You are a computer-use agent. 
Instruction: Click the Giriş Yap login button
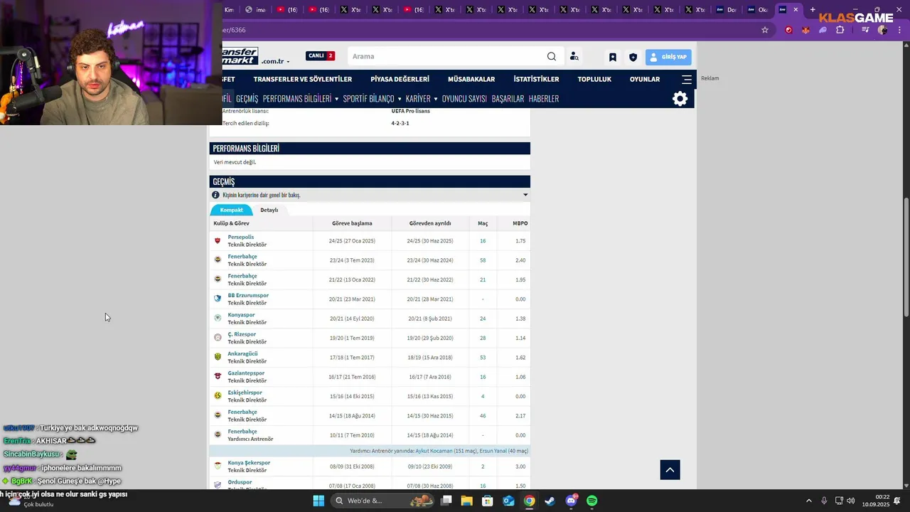coord(668,57)
